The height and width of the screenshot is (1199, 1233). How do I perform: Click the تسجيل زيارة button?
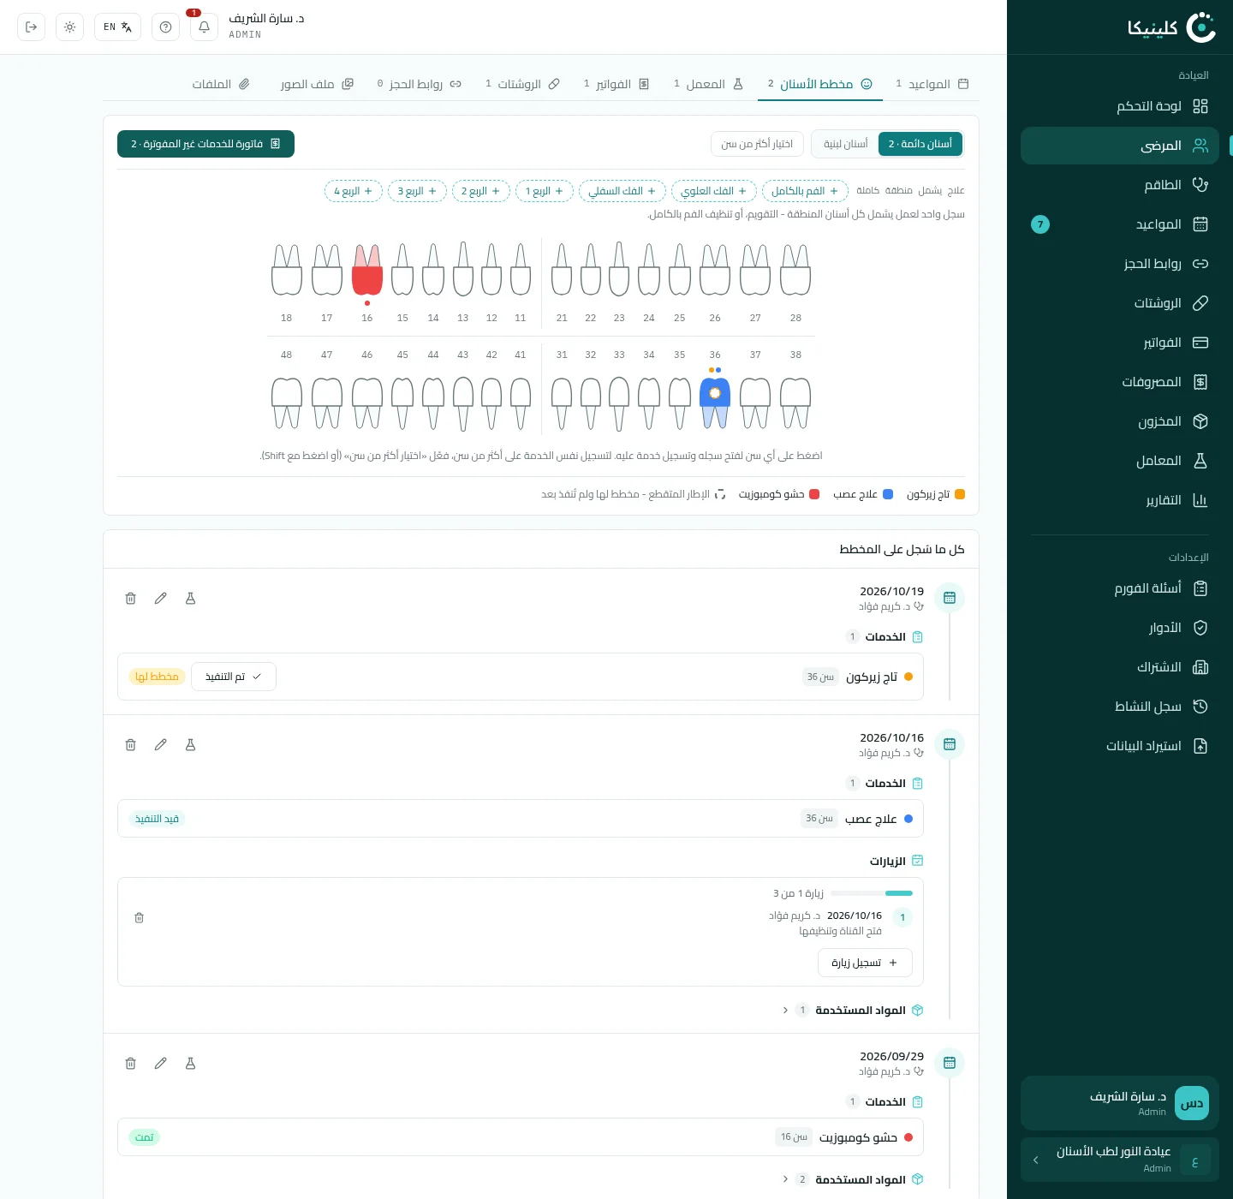pos(865,963)
